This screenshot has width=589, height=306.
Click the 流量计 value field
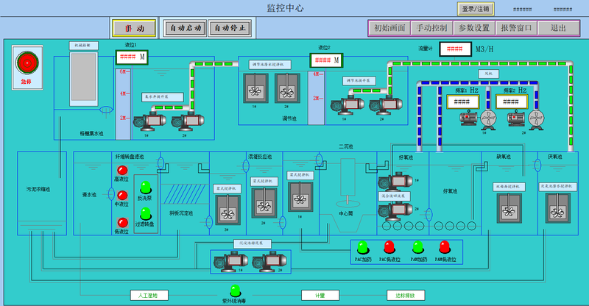454,49
